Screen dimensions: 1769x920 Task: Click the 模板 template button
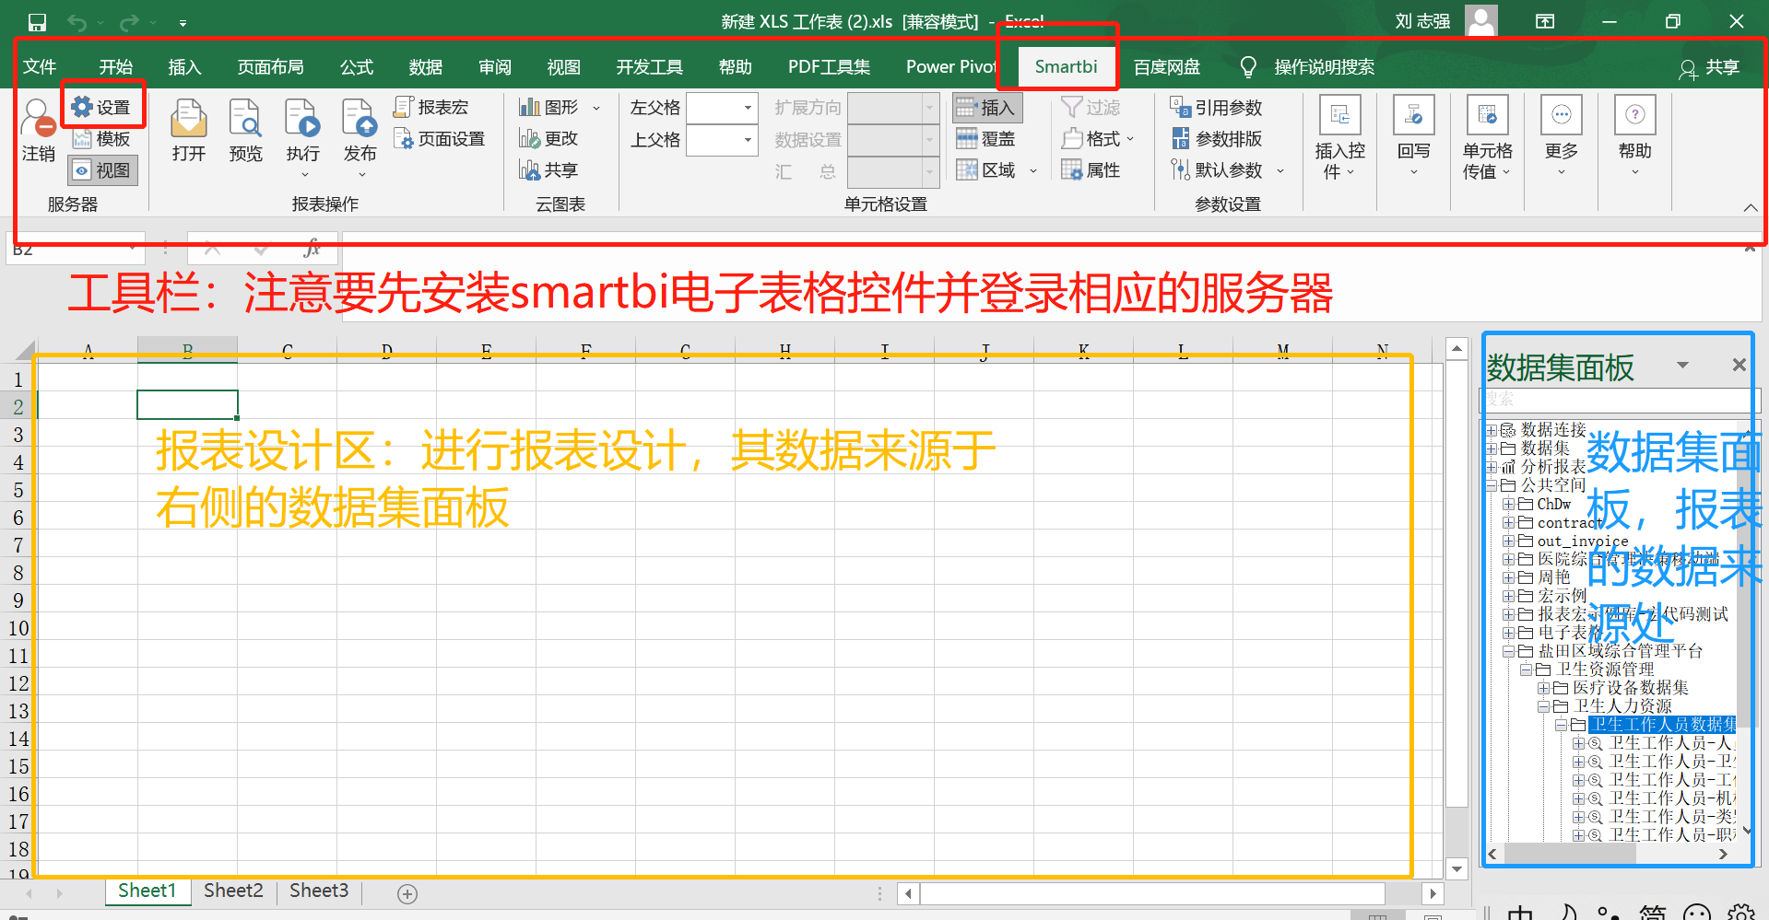coord(101,139)
